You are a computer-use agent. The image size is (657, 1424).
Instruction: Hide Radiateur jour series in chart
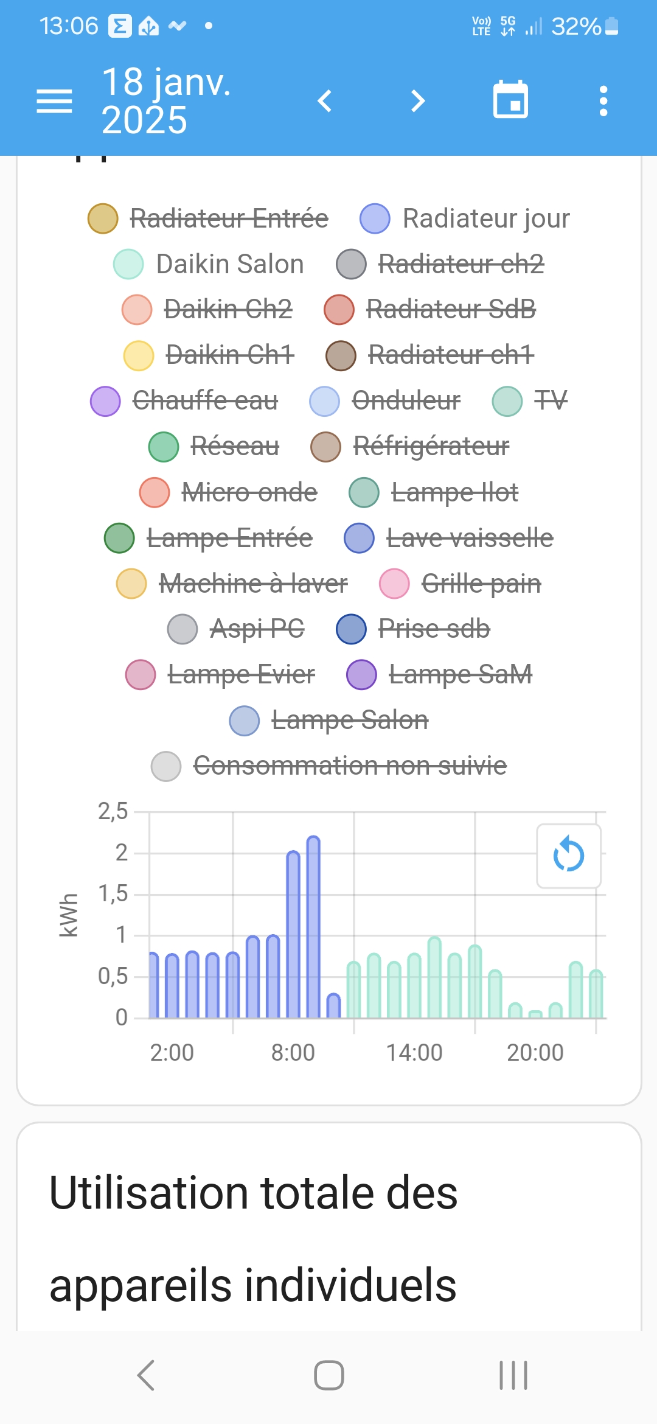(x=465, y=218)
